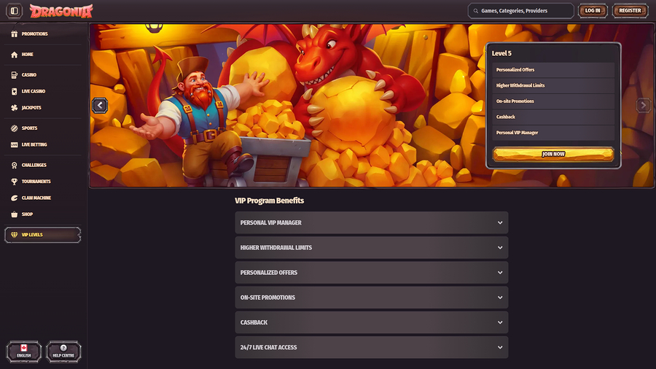The width and height of the screenshot is (656, 369).
Task: Click 'ON-SITE PROMOTIONS' accordion title
Action: click(x=268, y=298)
